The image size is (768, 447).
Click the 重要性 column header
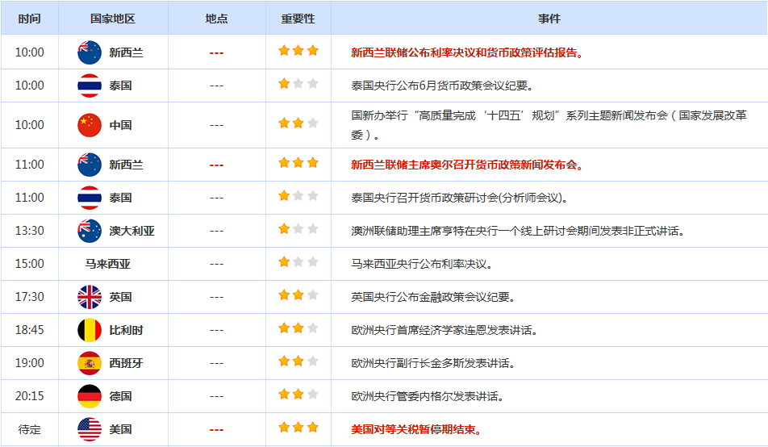pyautogui.click(x=298, y=19)
